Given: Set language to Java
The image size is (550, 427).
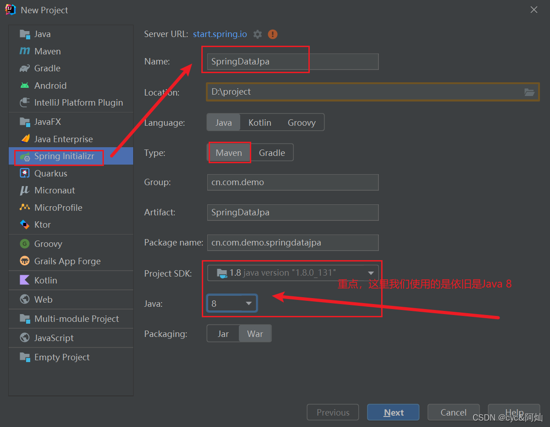Looking at the screenshot, I should tap(224, 123).
